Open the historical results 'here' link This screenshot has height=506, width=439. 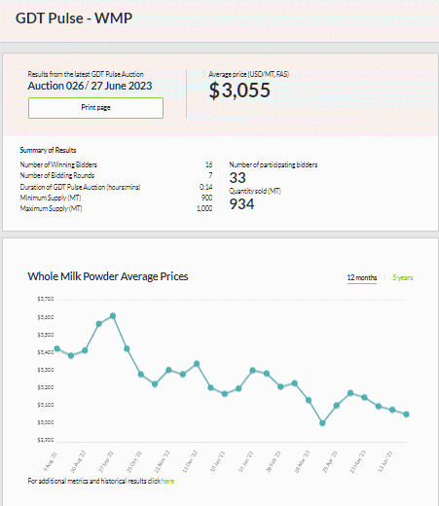pos(167,481)
